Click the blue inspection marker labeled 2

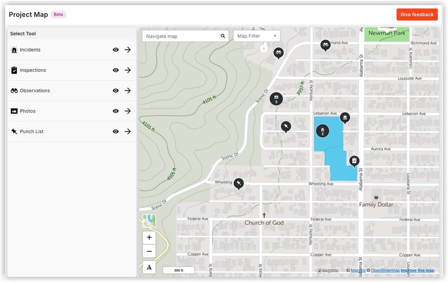tap(322, 130)
